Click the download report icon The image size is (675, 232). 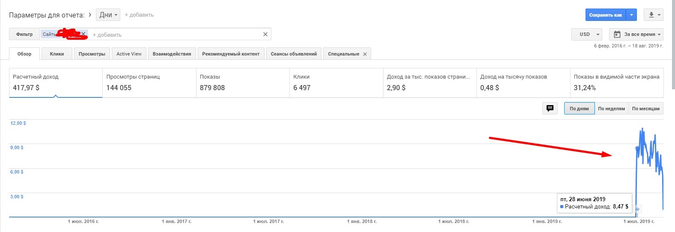pyautogui.click(x=651, y=15)
